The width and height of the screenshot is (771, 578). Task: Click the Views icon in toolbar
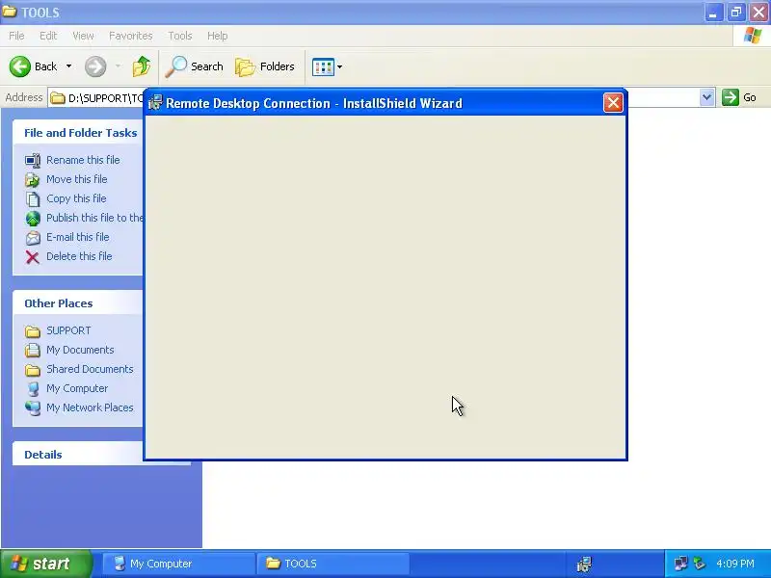[323, 66]
